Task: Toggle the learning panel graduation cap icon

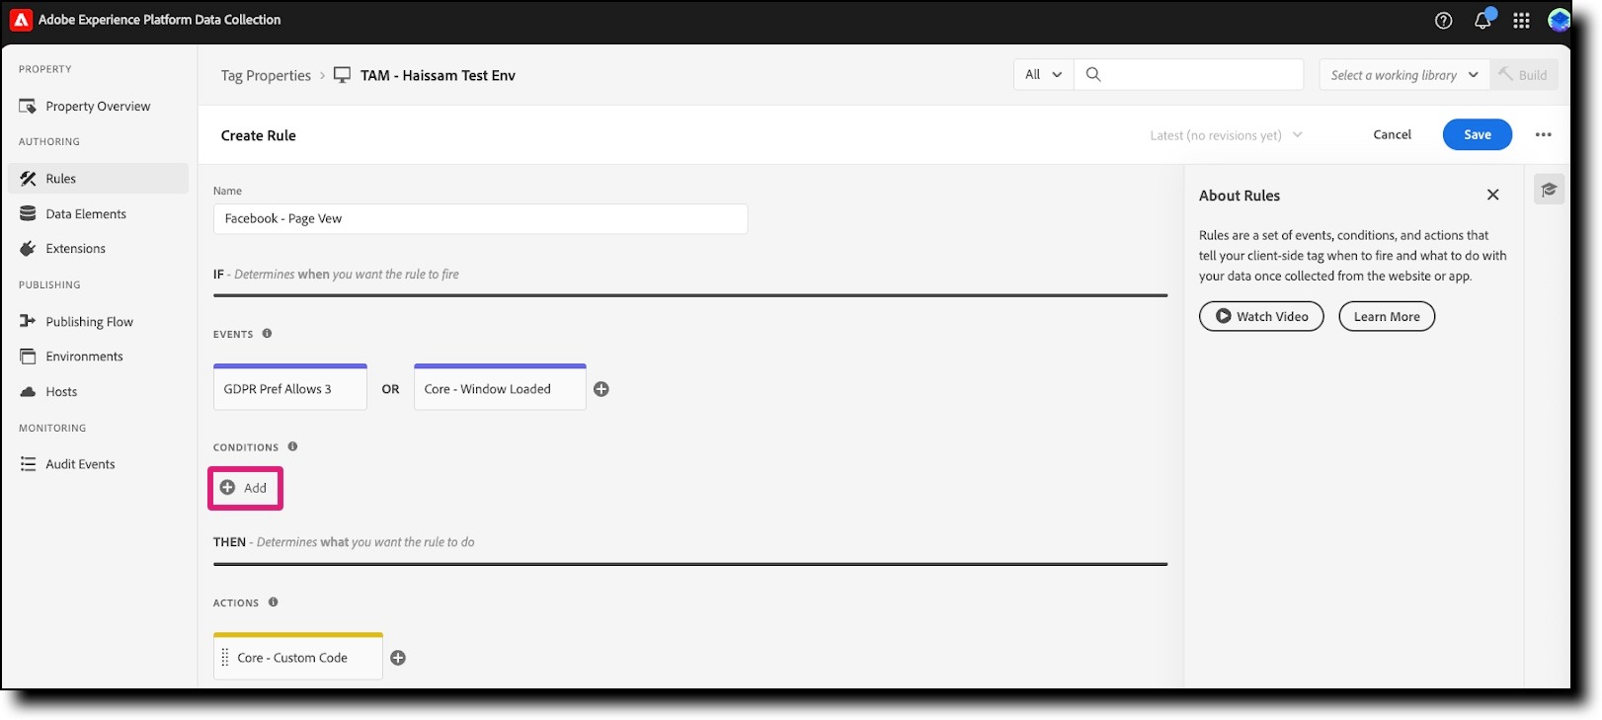Action: pos(1549,190)
